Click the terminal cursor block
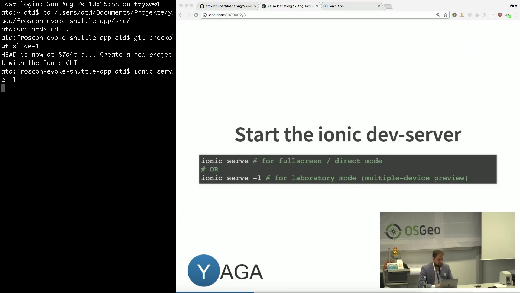This screenshot has height=293, width=520. click(3, 88)
